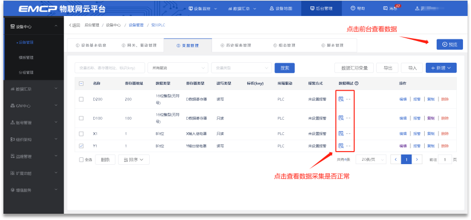Viewport: 471px width, 220px height.
Task: Toggle header select-all checkbox in table
Action: [x=81, y=84]
